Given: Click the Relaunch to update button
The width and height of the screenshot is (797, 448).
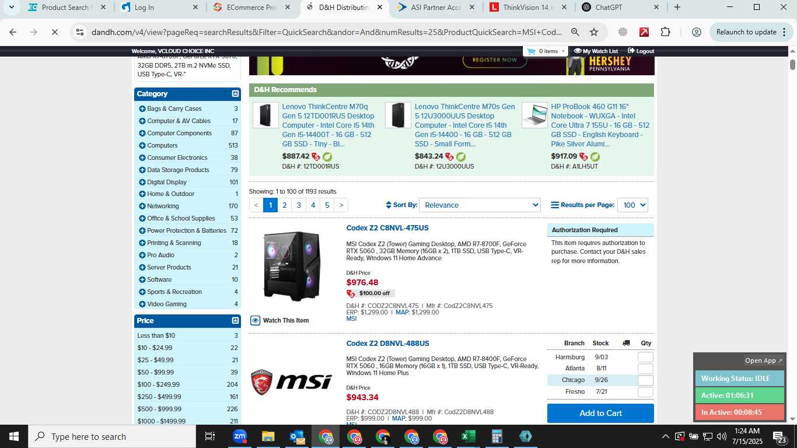Looking at the screenshot, I should pyautogui.click(x=750, y=32).
